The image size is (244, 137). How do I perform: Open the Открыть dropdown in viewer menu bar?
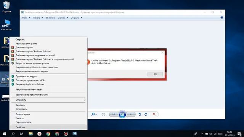77,18
